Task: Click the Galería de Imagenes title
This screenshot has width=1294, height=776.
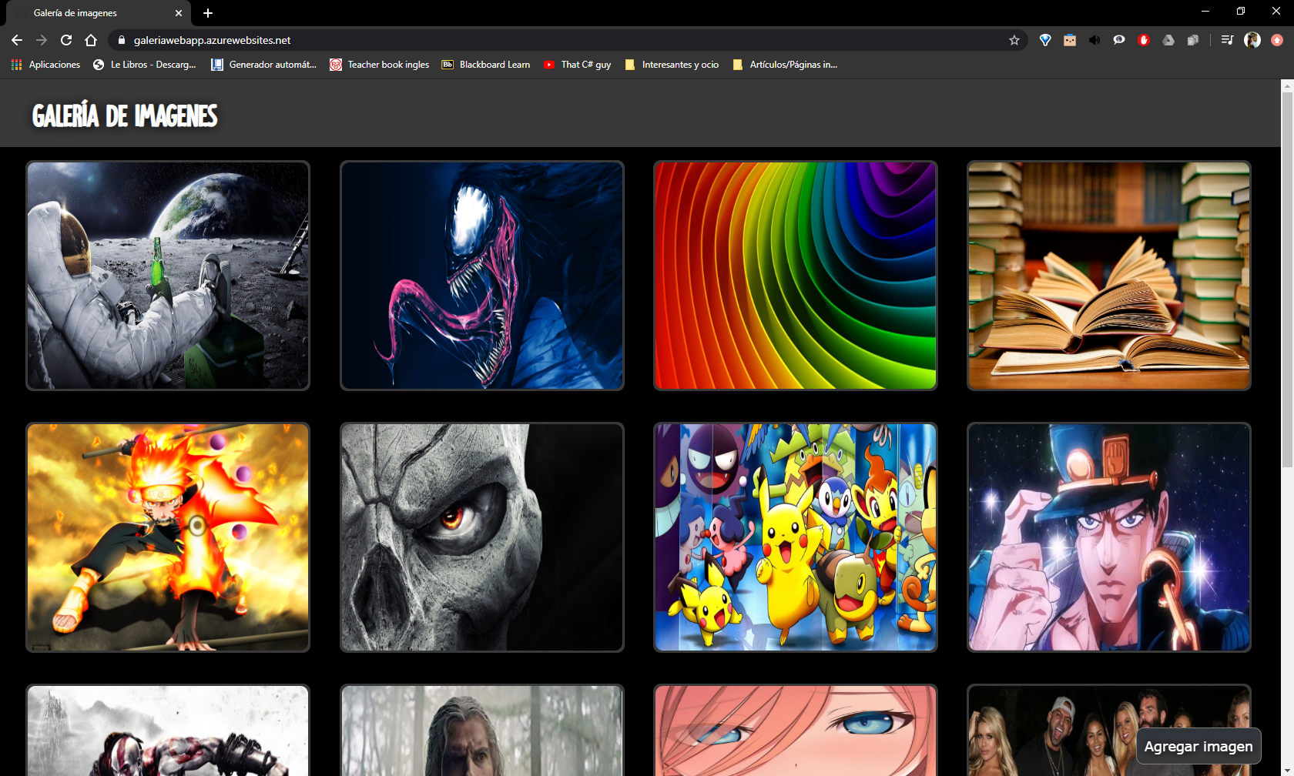Action: [x=125, y=115]
